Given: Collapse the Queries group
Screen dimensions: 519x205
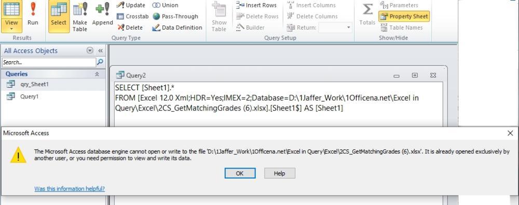Looking at the screenshot, I should coord(97,74).
